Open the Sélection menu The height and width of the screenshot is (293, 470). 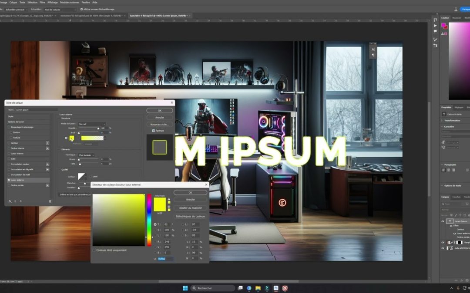click(32, 2)
